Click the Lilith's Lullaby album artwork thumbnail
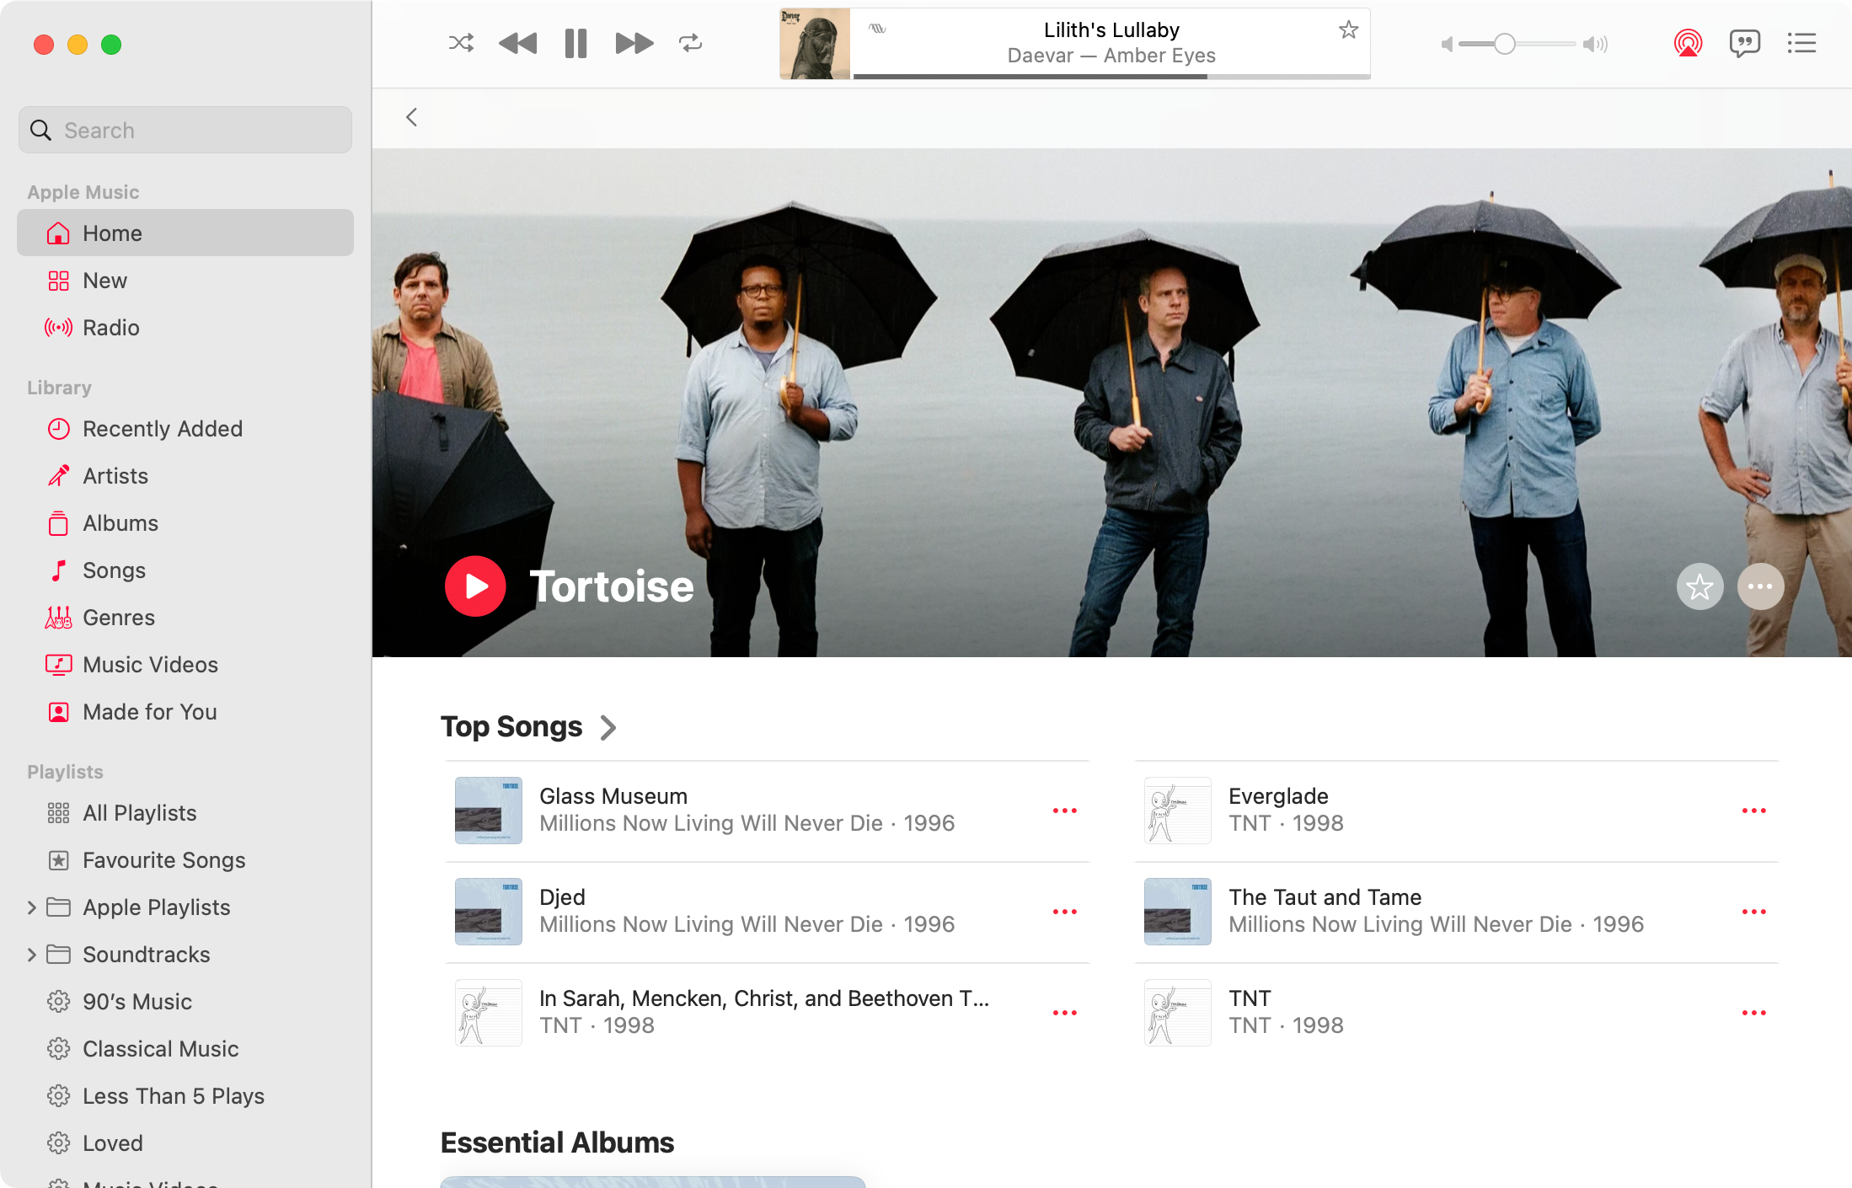The height and width of the screenshot is (1188, 1852). click(x=815, y=44)
